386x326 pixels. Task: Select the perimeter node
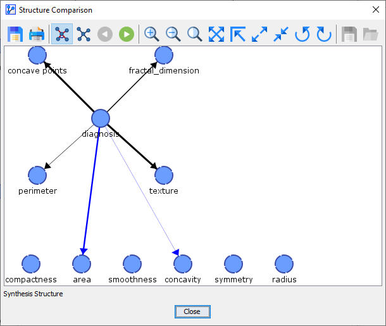(x=37, y=175)
